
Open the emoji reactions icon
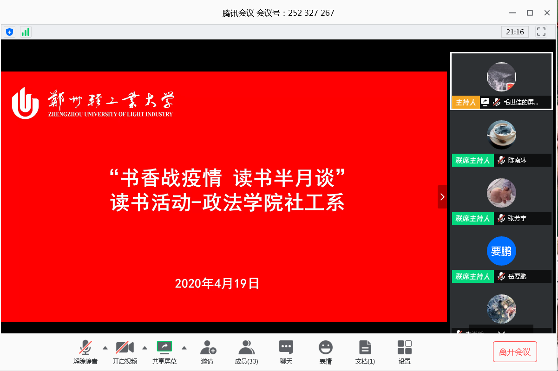coord(325,352)
